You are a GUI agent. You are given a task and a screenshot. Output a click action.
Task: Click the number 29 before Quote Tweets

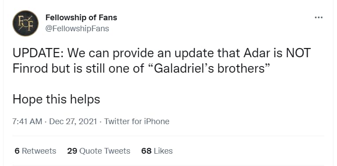click(x=72, y=151)
